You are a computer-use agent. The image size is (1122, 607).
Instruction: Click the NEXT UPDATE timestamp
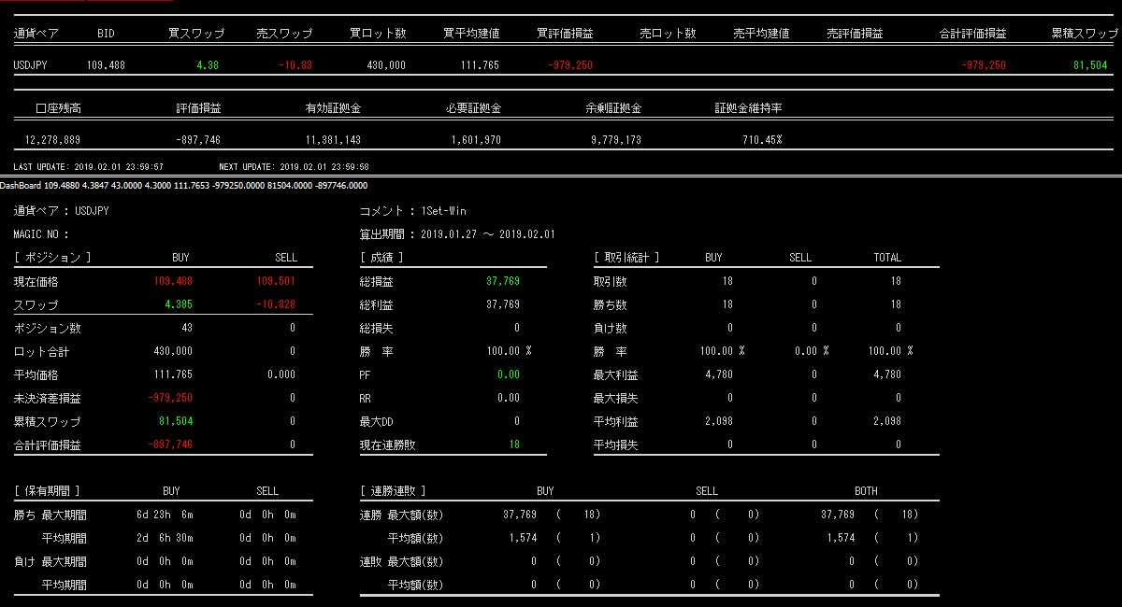294,166
